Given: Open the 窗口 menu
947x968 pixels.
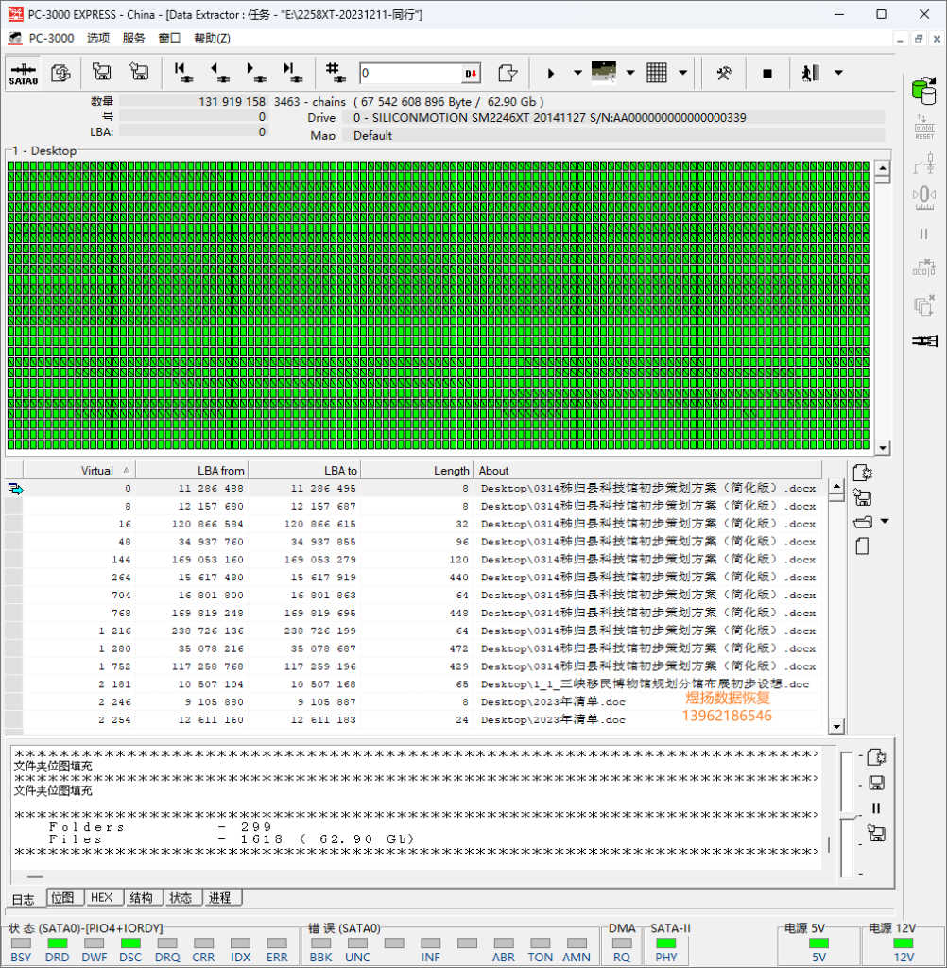Looking at the screenshot, I should click(169, 38).
